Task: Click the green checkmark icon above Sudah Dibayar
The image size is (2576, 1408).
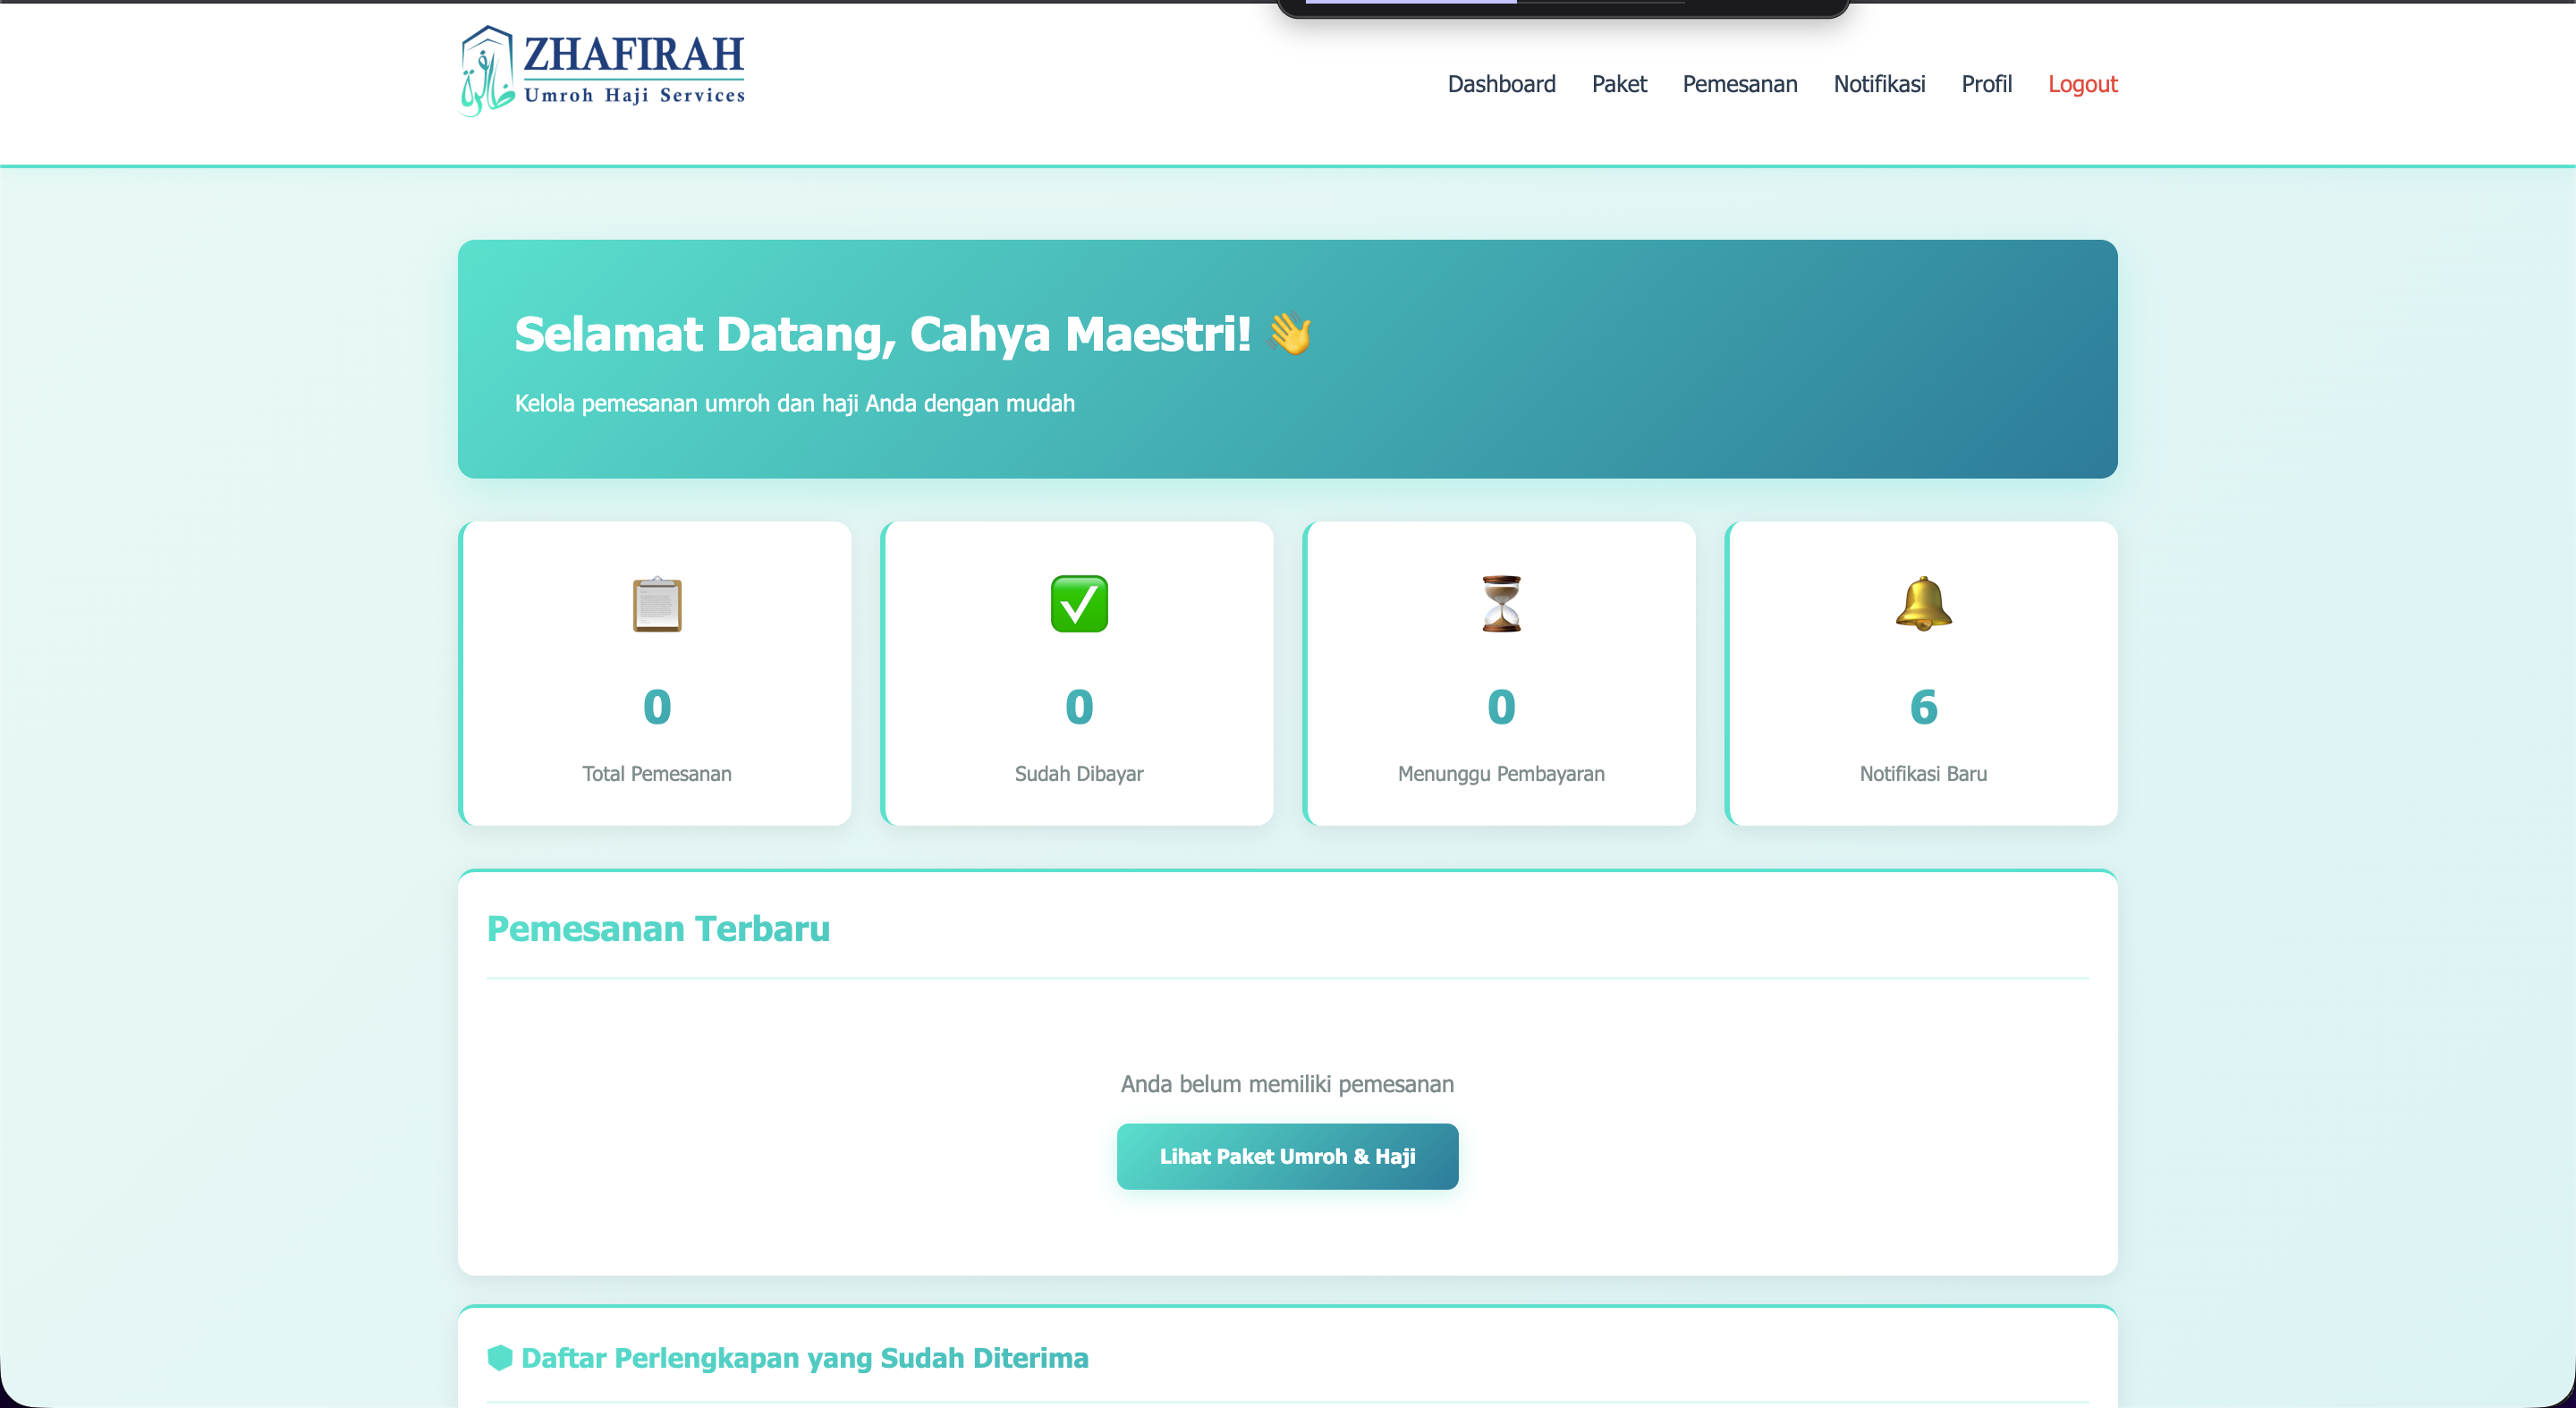Action: [x=1079, y=604]
